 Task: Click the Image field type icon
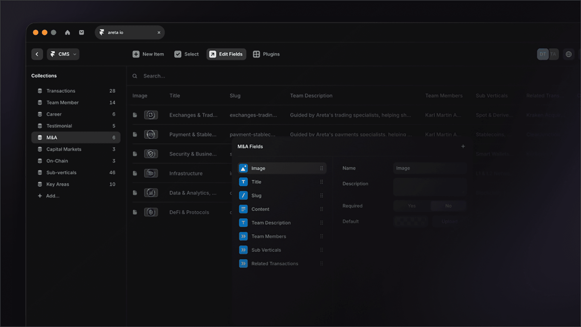click(x=243, y=168)
